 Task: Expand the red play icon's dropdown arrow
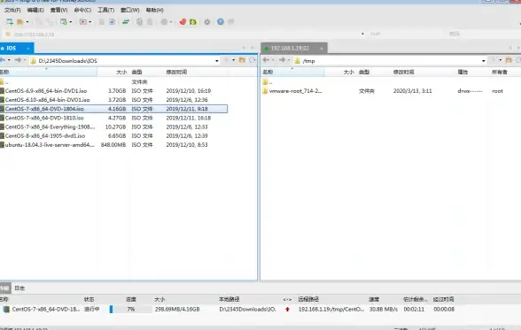point(90,22)
